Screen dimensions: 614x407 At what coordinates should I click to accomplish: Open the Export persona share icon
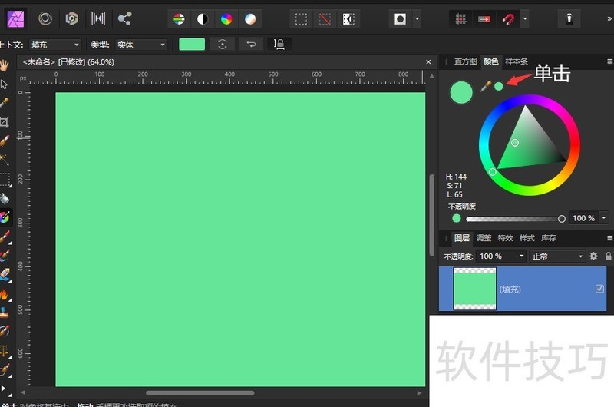click(124, 18)
